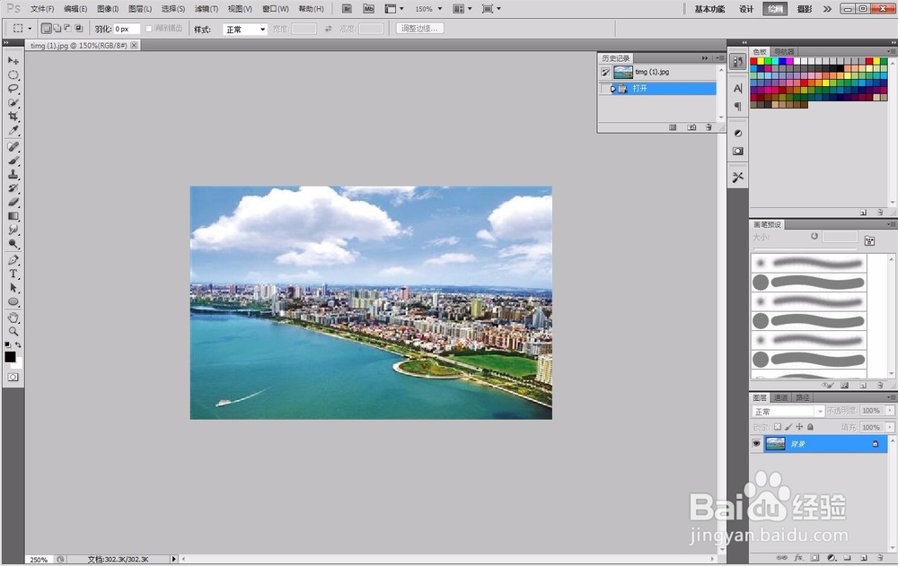Open the marquee tool preset picker arrow
The width and height of the screenshot is (898, 566).
[30, 29]
